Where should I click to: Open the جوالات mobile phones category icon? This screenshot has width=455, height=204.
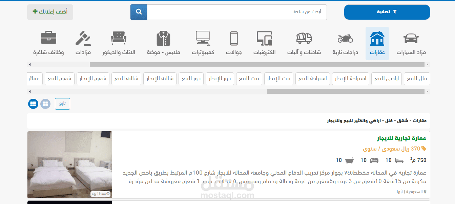pos(233,42)
